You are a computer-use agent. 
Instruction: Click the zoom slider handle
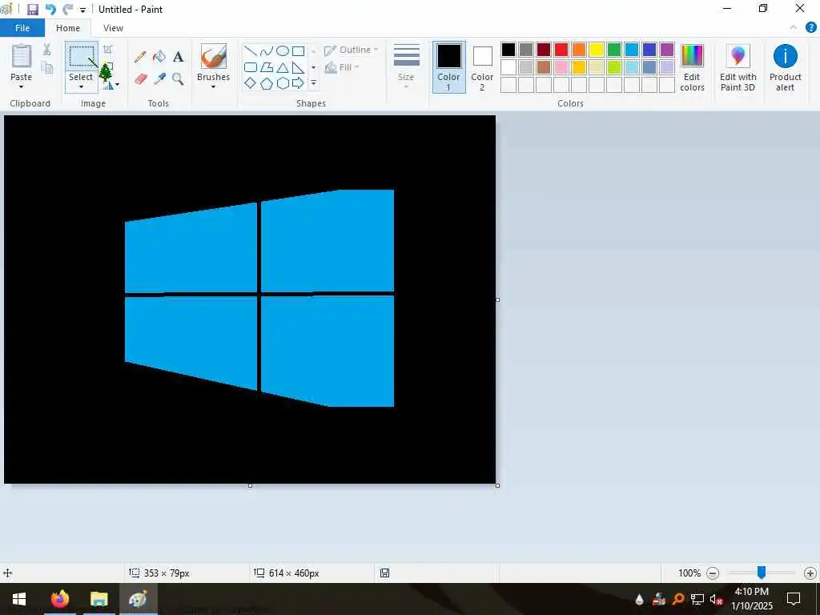[x=762, y=573]
